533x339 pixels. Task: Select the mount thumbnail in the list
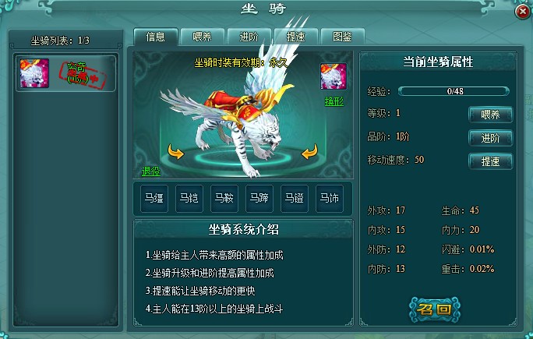[x=34, y=73]
